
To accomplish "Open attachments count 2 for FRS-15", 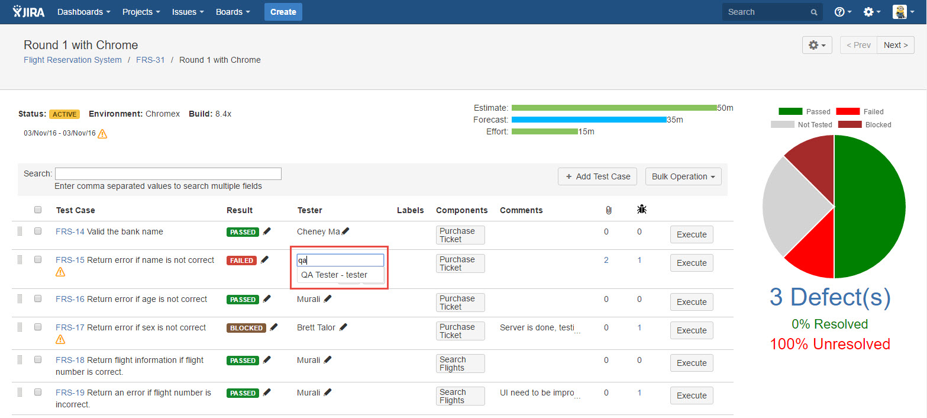I will 606,260.
